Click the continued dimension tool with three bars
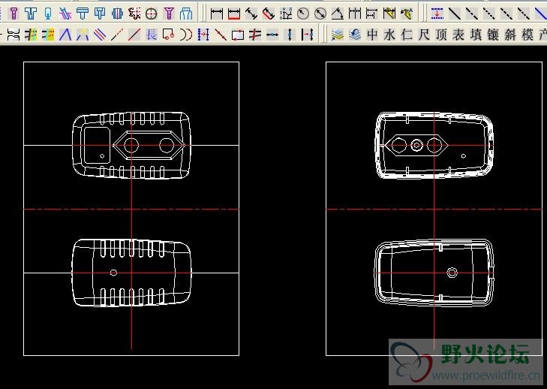Viewport: 547px width, 389px height. click(355, 14)
